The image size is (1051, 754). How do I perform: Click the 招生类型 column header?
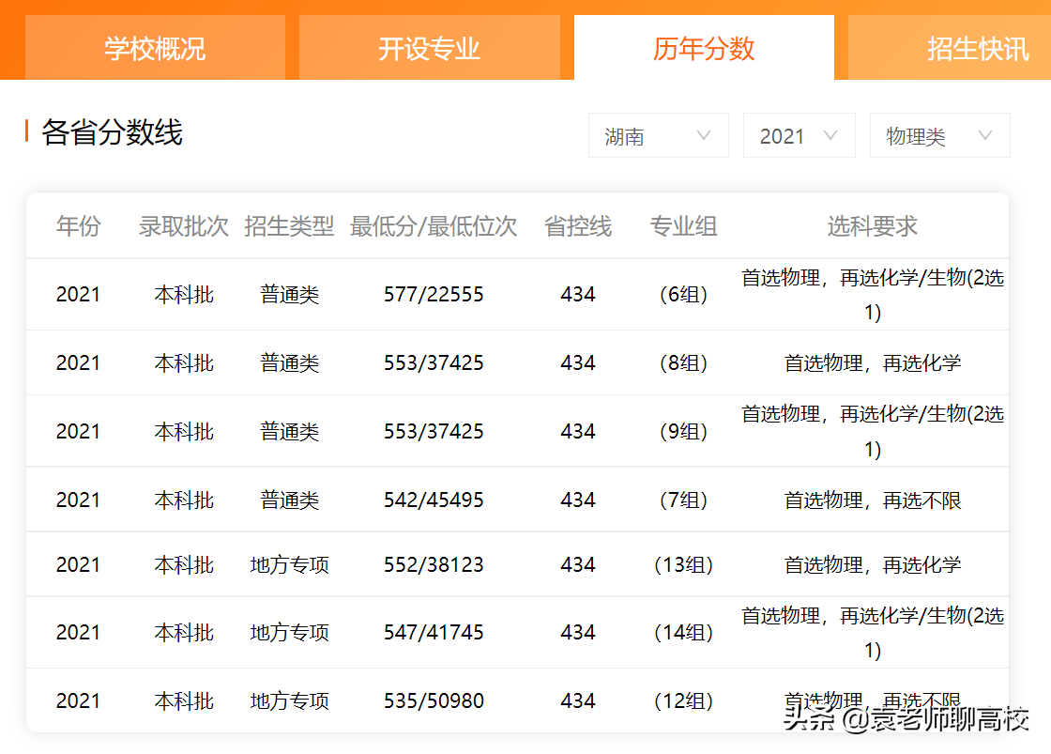pos(289,225)
